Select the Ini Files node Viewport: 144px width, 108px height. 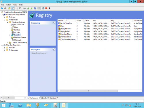17,32
